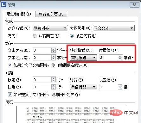Increase the 段后 spacing with up arrow
The height and width of the screenshot is (123, 141).
[x=54, y=86]
